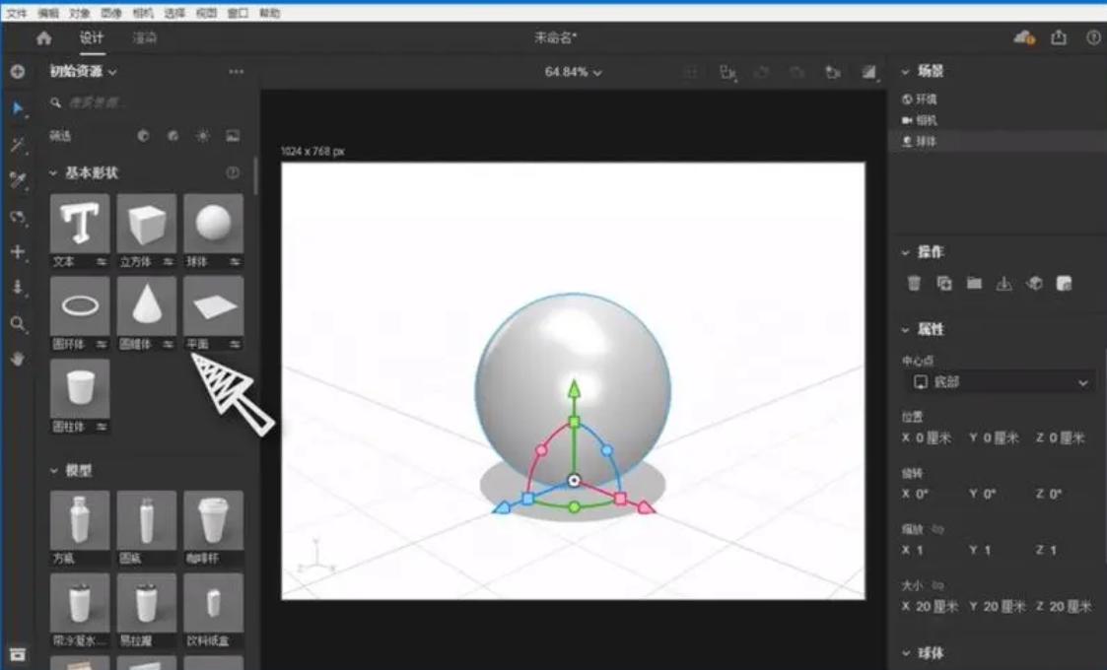Add the 立方体 cube shape thumbnail
This screenshot has width=1107, height=670.
(147, 224)
